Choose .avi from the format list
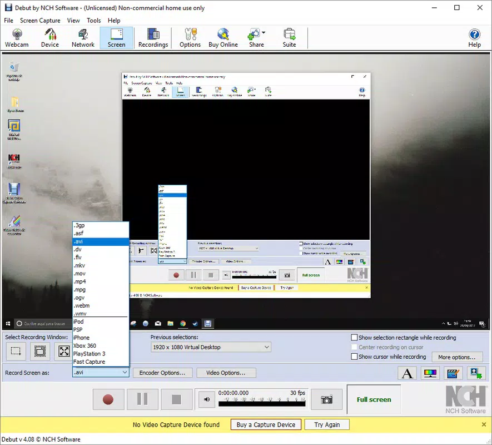This screenshot has height=445, width=492. click(x=101, y=241)
